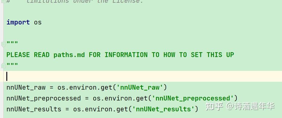
Task: Click the word INFORMATION in the docstring
Action: point(126,55)
